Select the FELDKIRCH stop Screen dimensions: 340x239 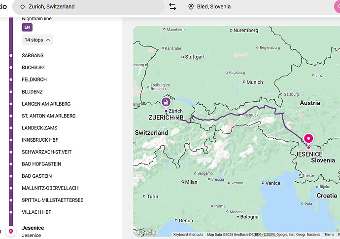34,80
